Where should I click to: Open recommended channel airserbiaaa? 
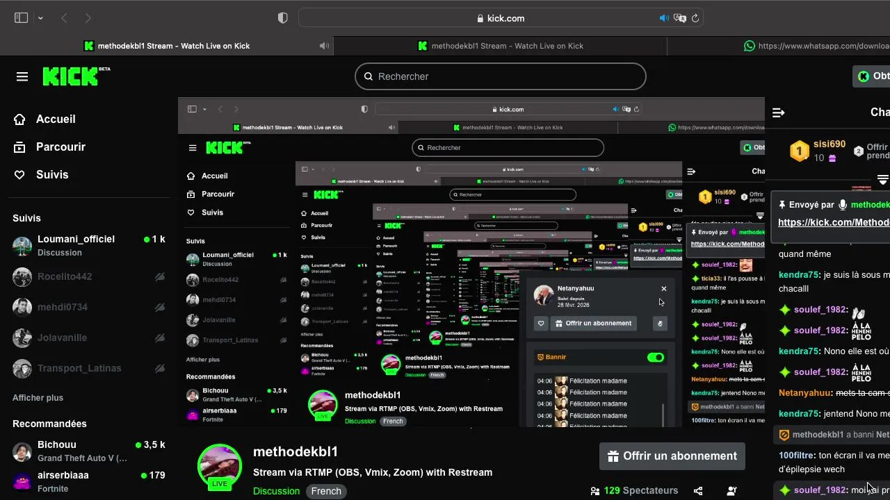coord(89,481)
